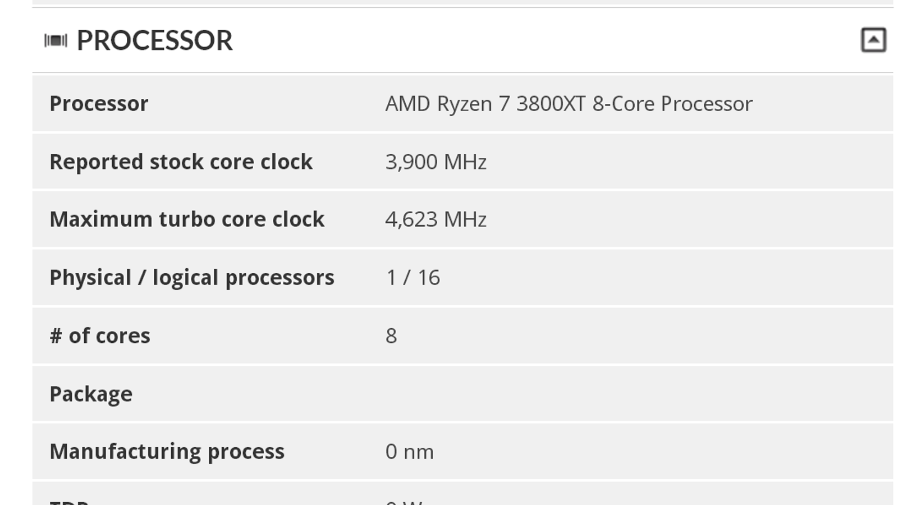
Task: Click the # of cores label
Action: pos(100,336)
